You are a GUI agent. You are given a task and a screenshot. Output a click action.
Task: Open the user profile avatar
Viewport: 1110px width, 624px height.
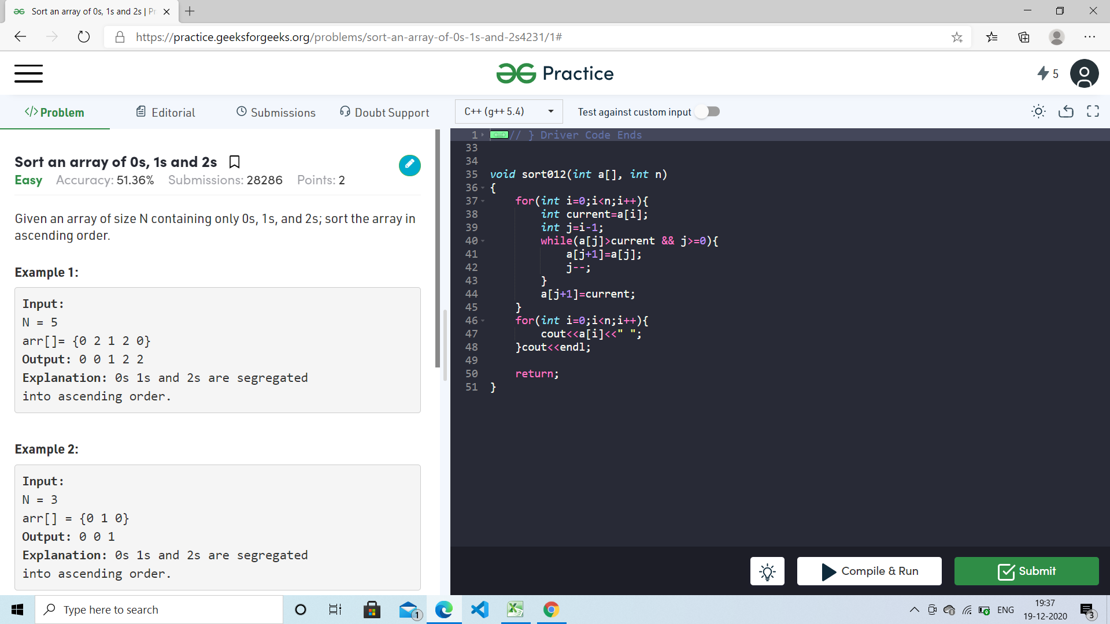pos(1084,73)
